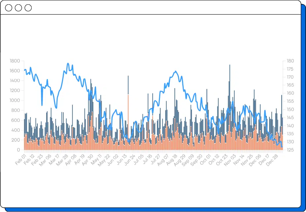The width and height of the screenshot is (306, 212).
Task: Click the blue line peak near Aug 18
Action: (x=175, y=71)
